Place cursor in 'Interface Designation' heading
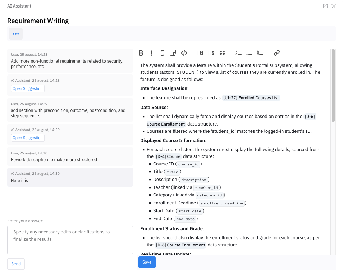 coord(164,88)
